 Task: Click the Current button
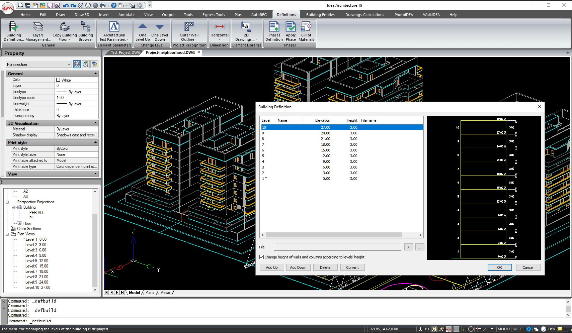[x=352, y=267]
